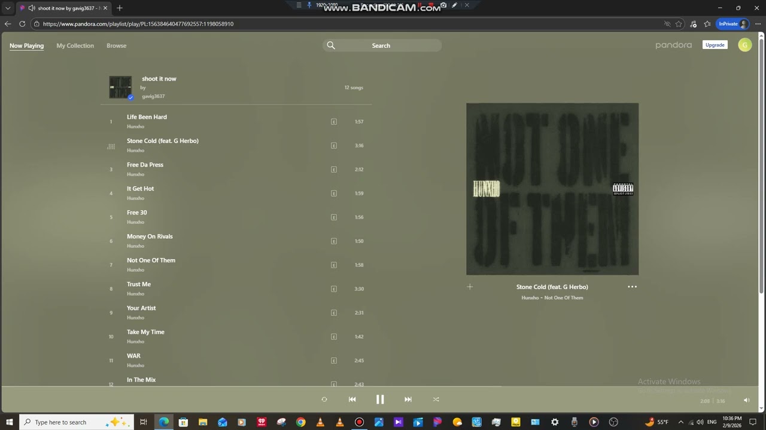This screenshot has height=430, width=766.
Task: Open the Favorites list icon
Action: tap(707, 24)
